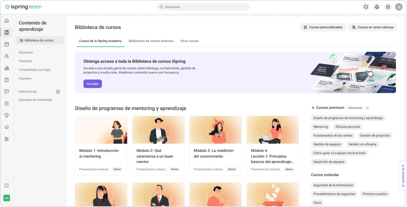Viewport: 407px width, 207px height.
Task: Select Biblioteca de cursos in side menu
Action: [40, 41]
